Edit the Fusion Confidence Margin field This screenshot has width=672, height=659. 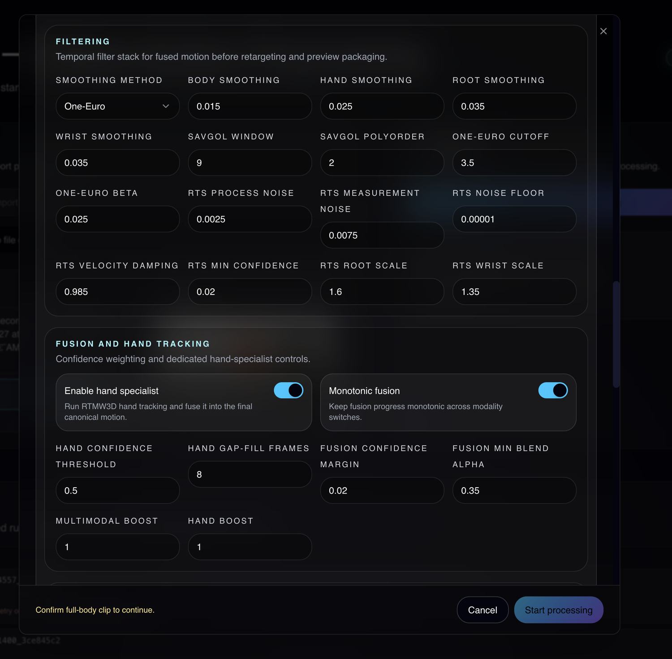tap(382, 490)
